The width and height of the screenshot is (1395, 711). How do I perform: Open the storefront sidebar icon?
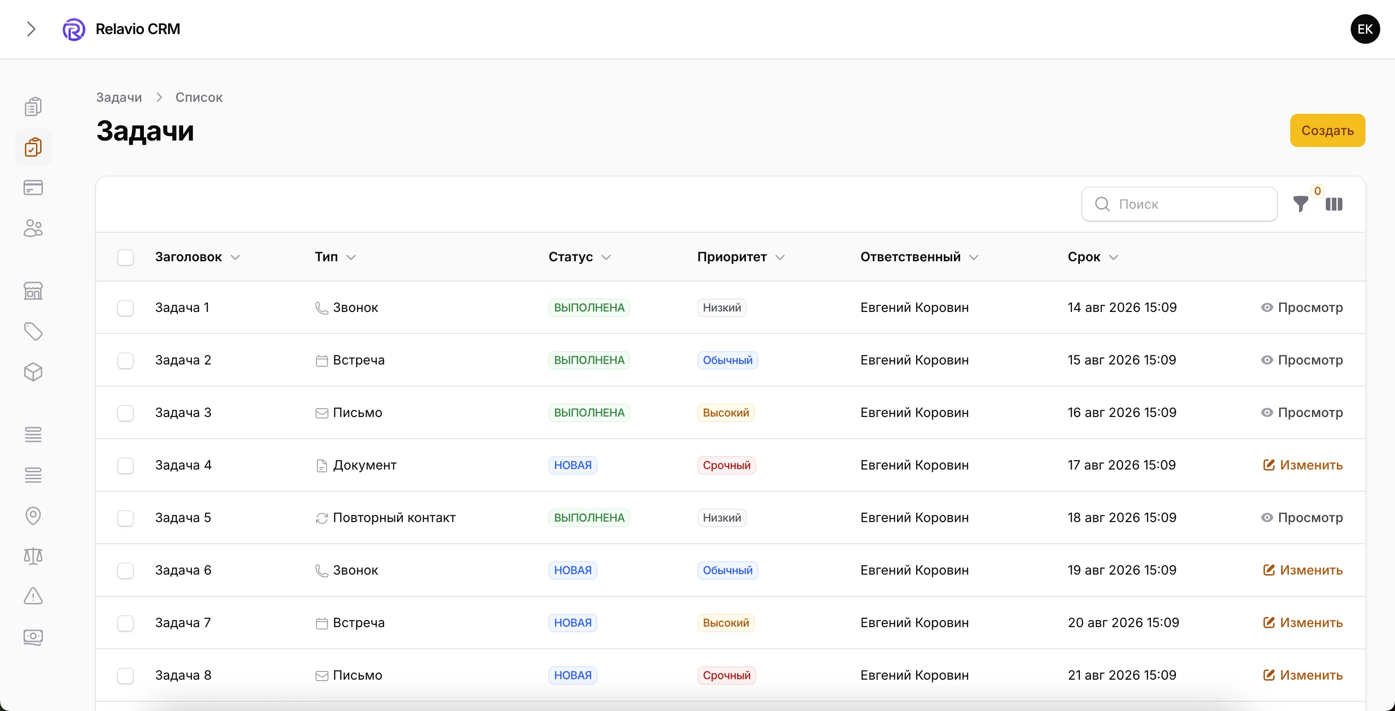pos(33,291)
